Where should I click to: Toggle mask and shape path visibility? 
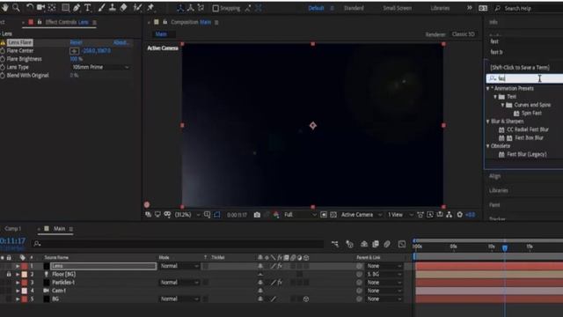pos(167,215)
